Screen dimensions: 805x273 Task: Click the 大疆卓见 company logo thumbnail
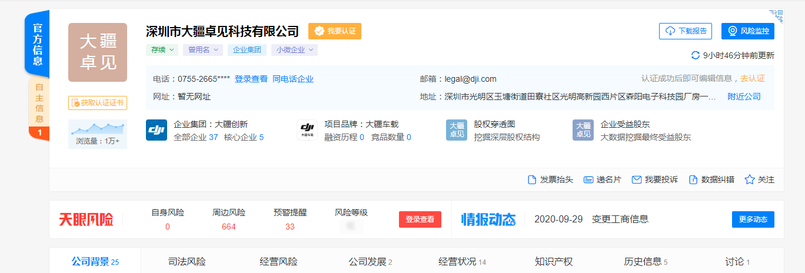tap(98, 52)
